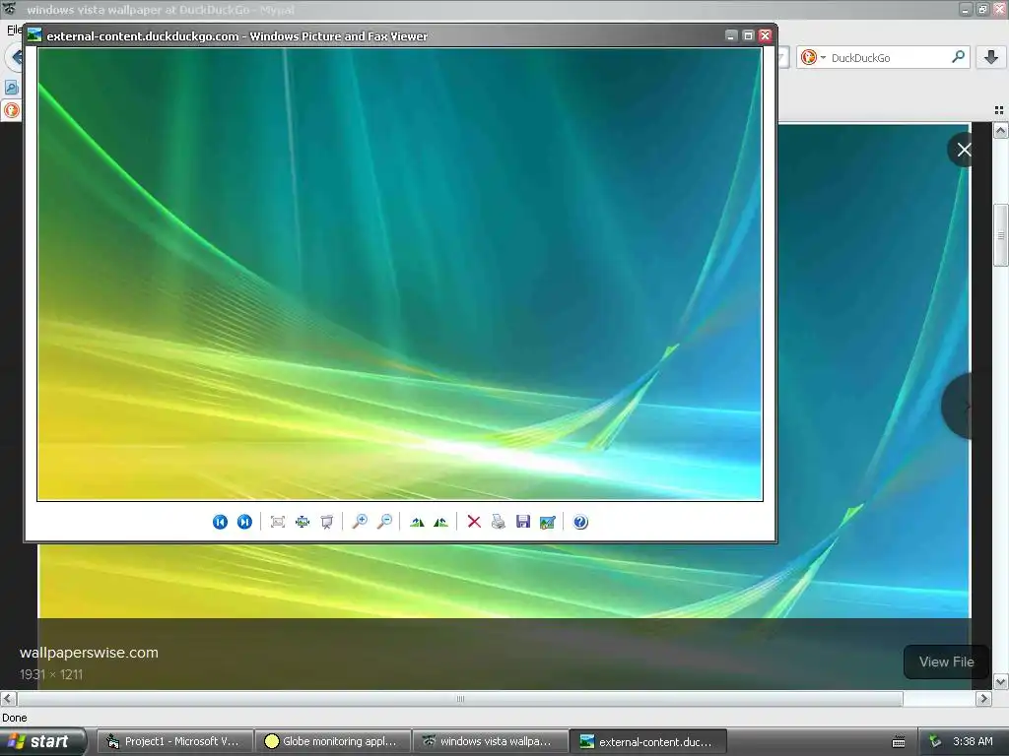1009x756 pixels.
Task: Click the vertical scrollbar thumb in browser
Action: [1001, 234]
